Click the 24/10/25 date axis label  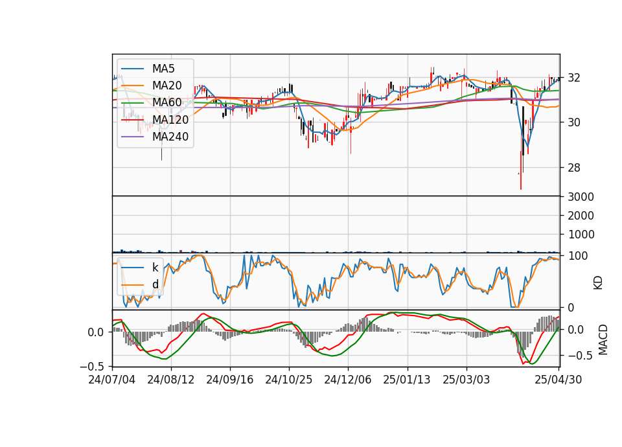tap(289, 380)
